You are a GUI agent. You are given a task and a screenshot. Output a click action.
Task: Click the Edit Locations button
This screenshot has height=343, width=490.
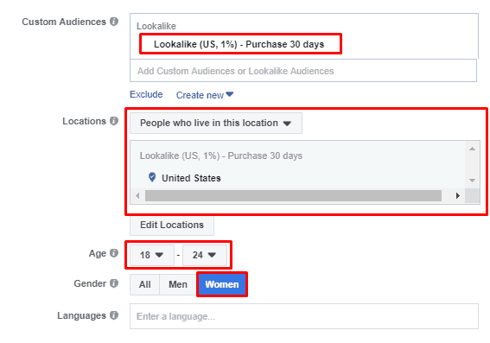coord(172,225)
